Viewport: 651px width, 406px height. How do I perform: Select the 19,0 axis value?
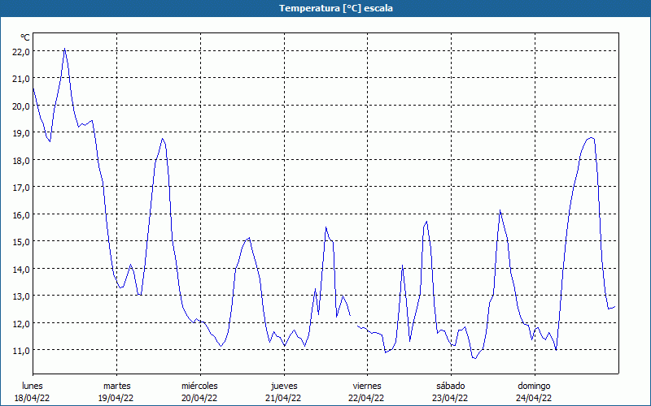pyautogui.click(x=21, y=133)
